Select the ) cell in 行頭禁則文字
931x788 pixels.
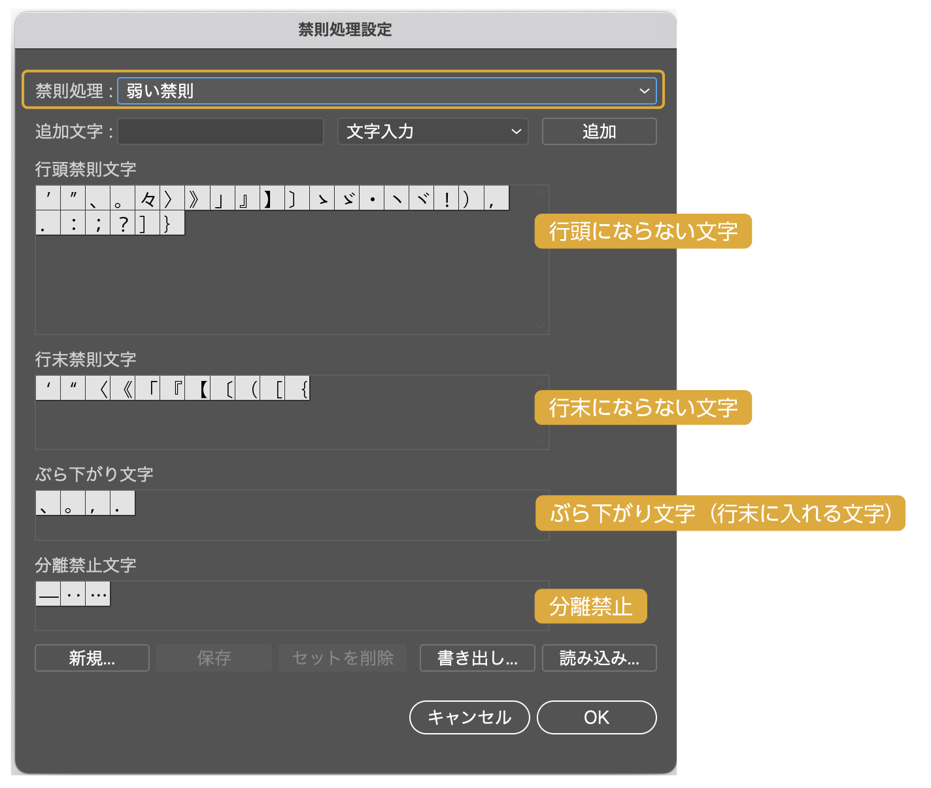471,198
